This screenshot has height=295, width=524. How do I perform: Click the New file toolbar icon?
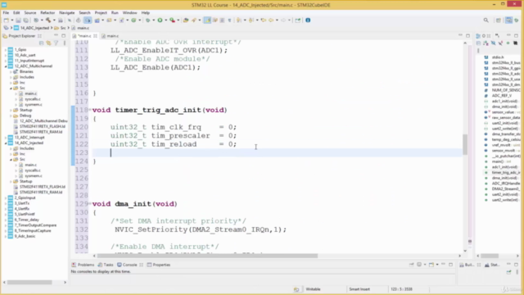(7, 20)
